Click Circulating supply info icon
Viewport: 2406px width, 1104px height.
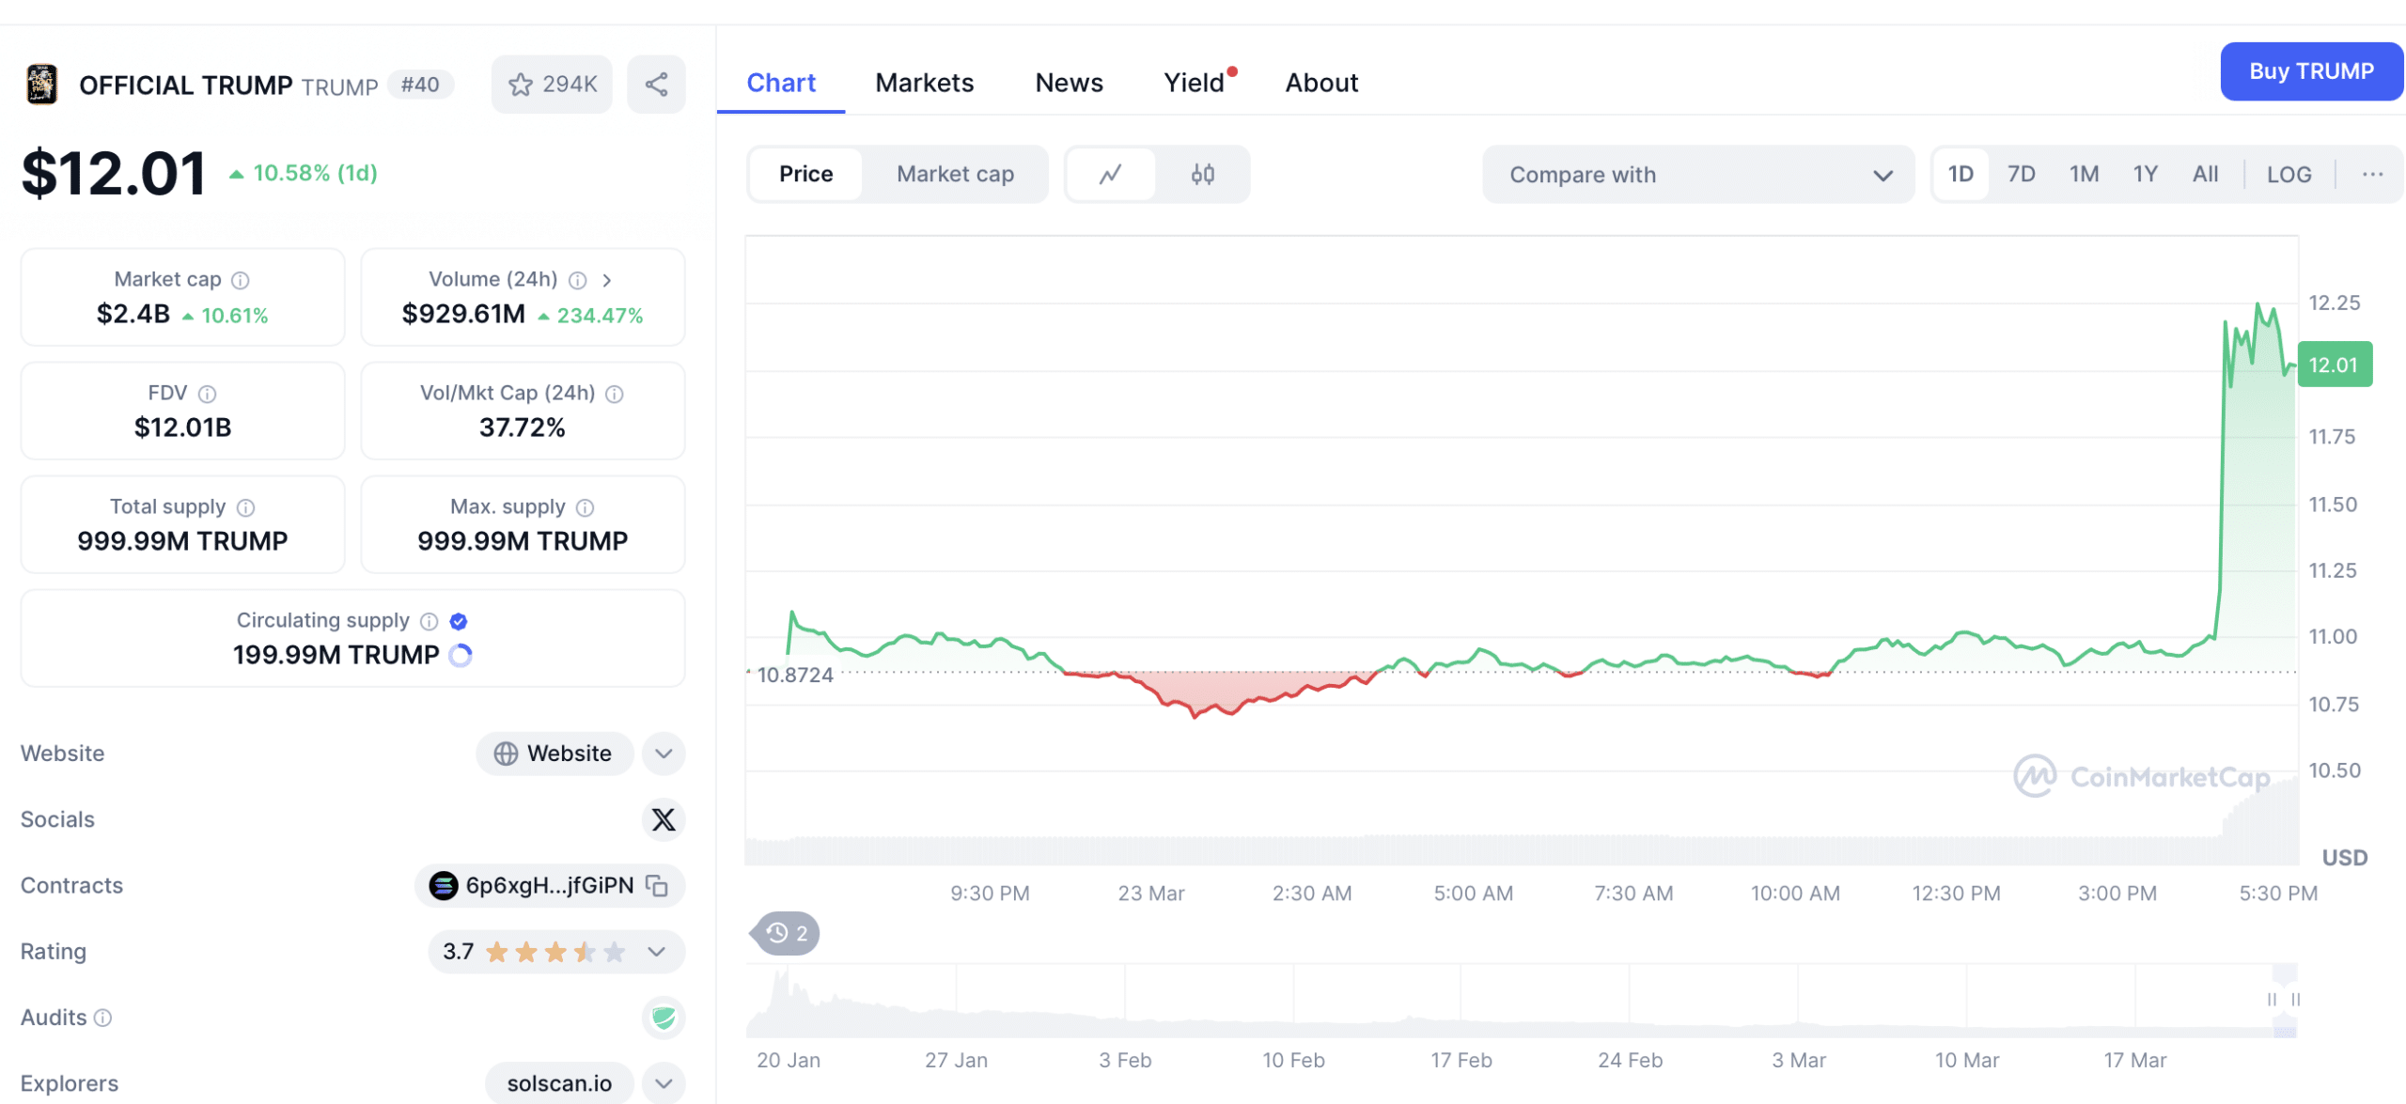coord(430,621)
